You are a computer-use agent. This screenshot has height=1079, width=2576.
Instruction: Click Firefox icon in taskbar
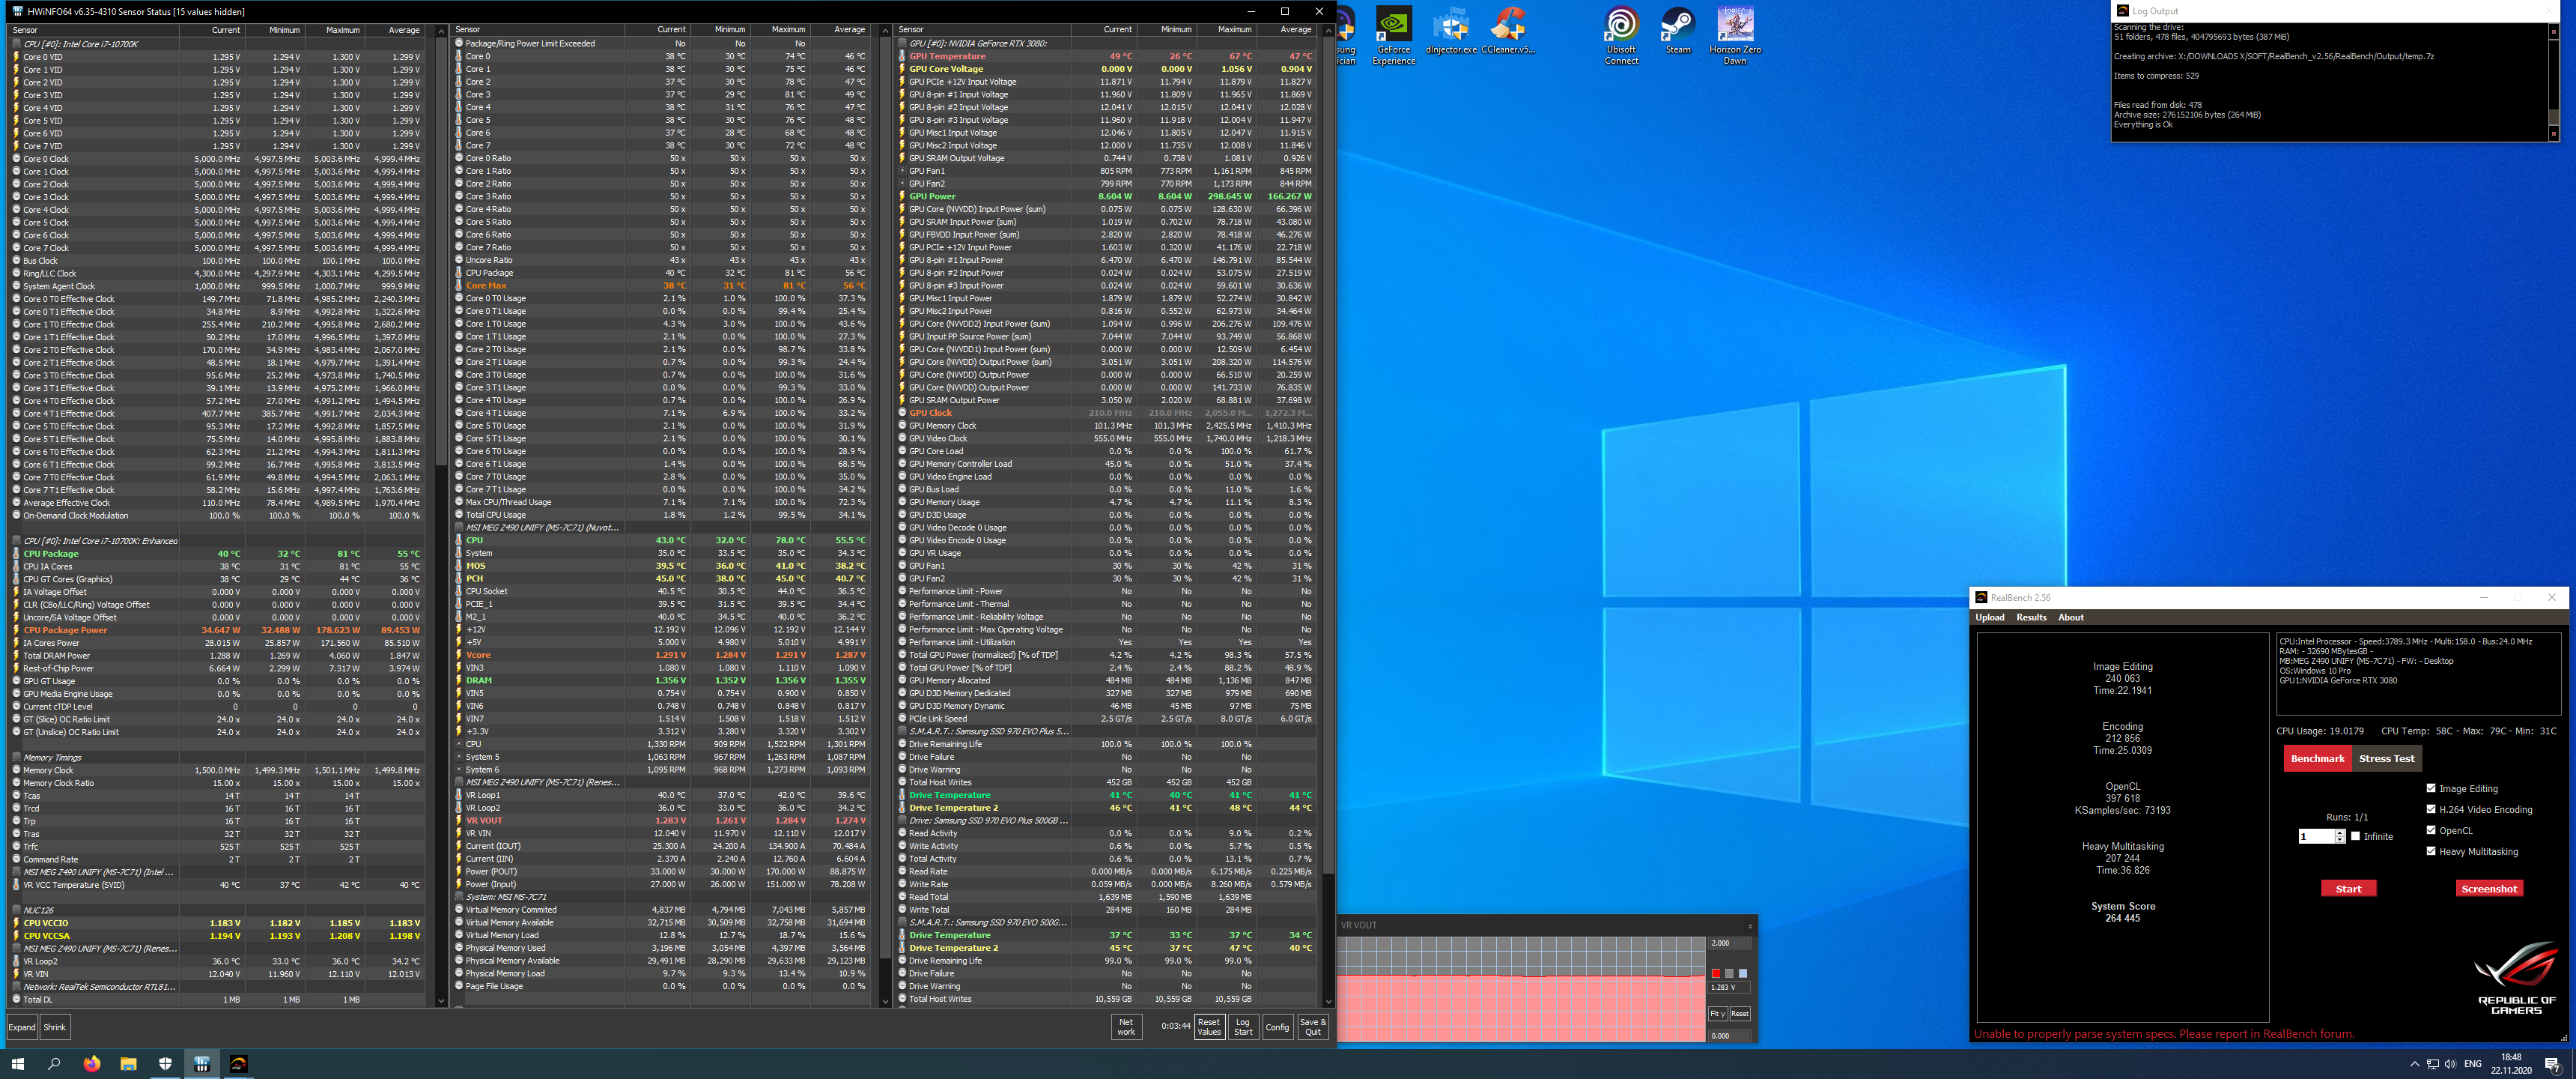click(x=92, y=1064)
